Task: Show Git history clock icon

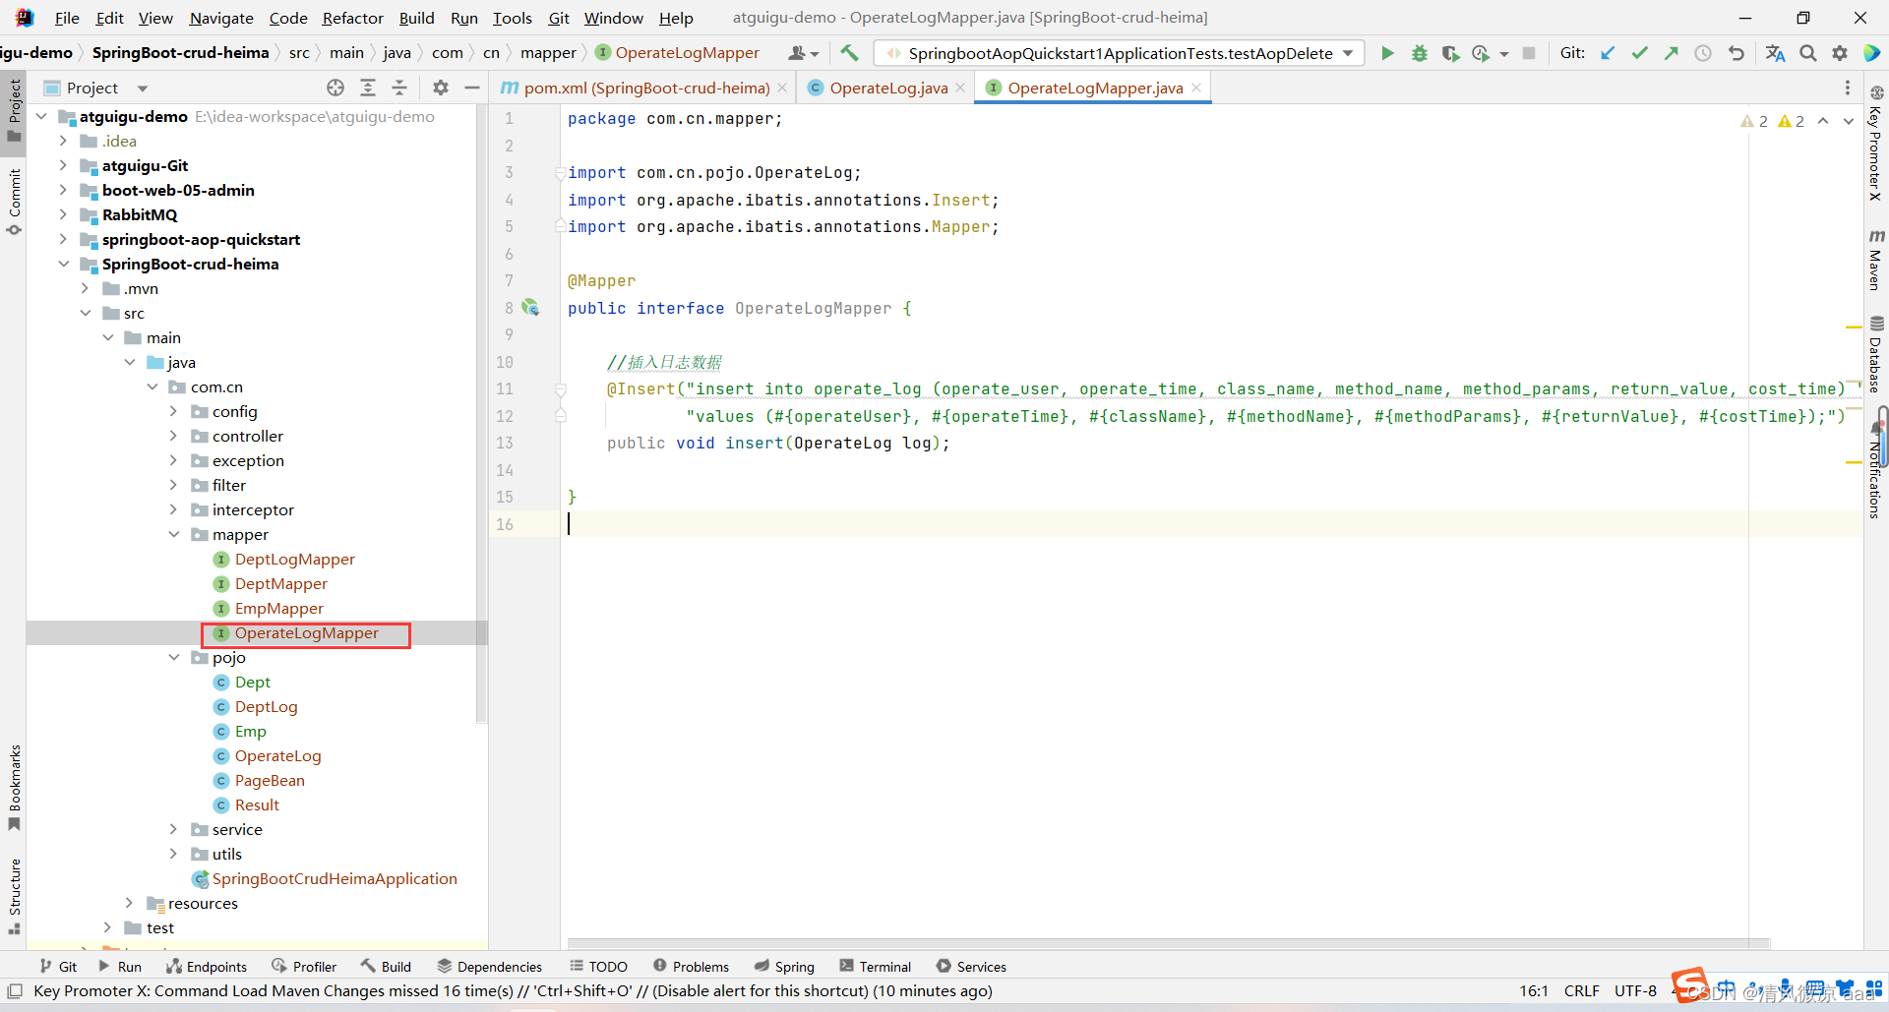Action: pos(1703,53)
